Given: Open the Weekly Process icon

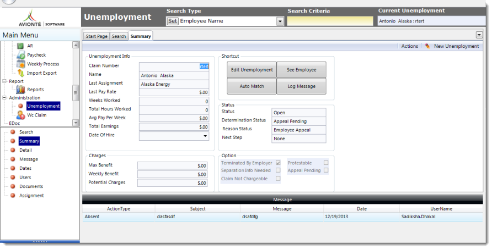Looking at the screenshot, I should (20, 64).
